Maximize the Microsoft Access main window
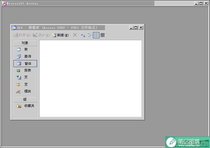The image size is (210, 148). 201,3
